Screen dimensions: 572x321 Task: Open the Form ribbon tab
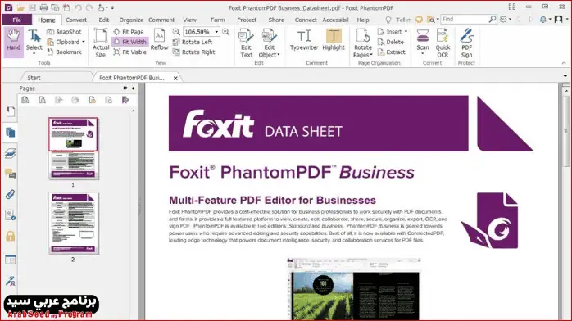click(217, 20)
